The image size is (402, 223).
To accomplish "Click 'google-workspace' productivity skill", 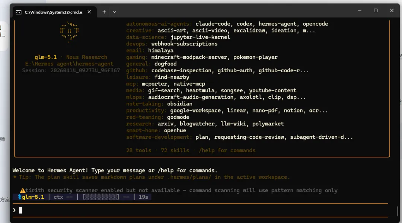I will [x=195, y=111].
